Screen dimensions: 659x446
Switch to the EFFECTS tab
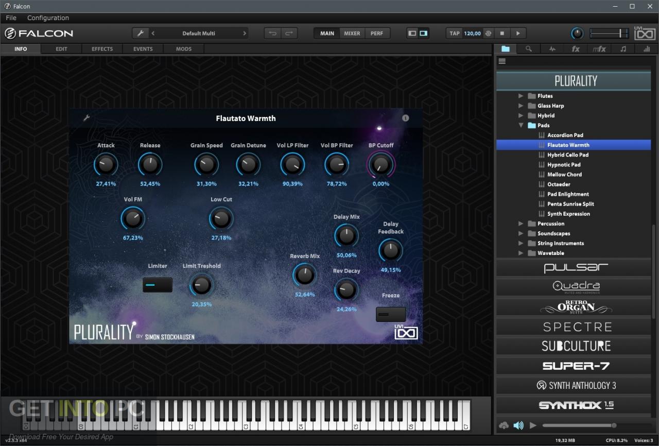[102, 49]
